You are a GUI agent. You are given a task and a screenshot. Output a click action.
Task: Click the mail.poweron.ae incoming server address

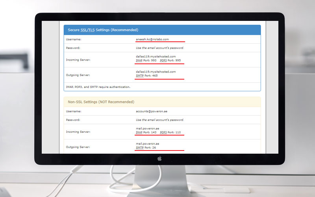click(148, 128)
